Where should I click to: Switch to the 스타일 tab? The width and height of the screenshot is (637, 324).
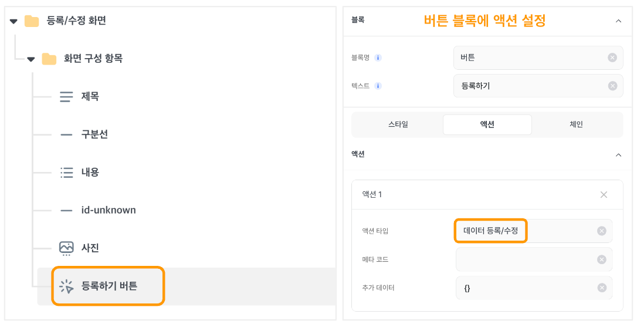pos(398,124)
